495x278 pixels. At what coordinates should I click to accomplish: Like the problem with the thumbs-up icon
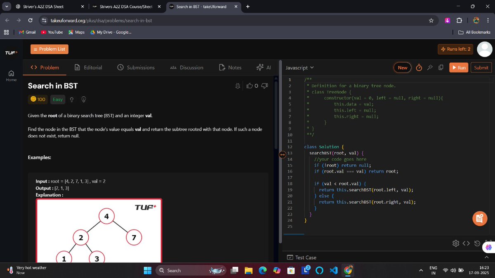(x=250, y=86)
